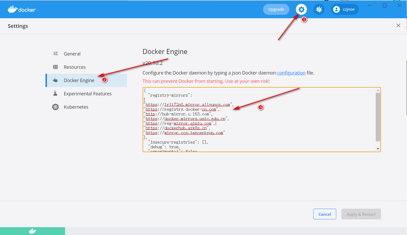Click the Experimental Features flask icon

coord(55,93)
